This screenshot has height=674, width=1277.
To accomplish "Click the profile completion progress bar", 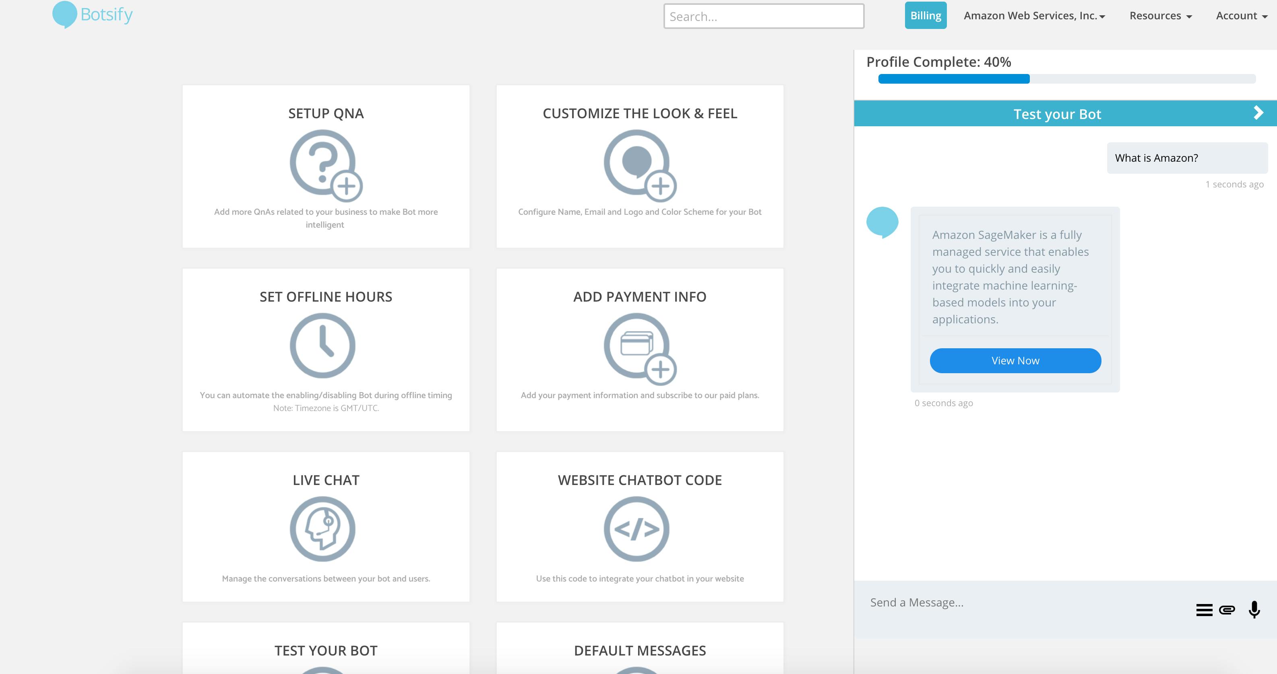I will [1067, 79].
